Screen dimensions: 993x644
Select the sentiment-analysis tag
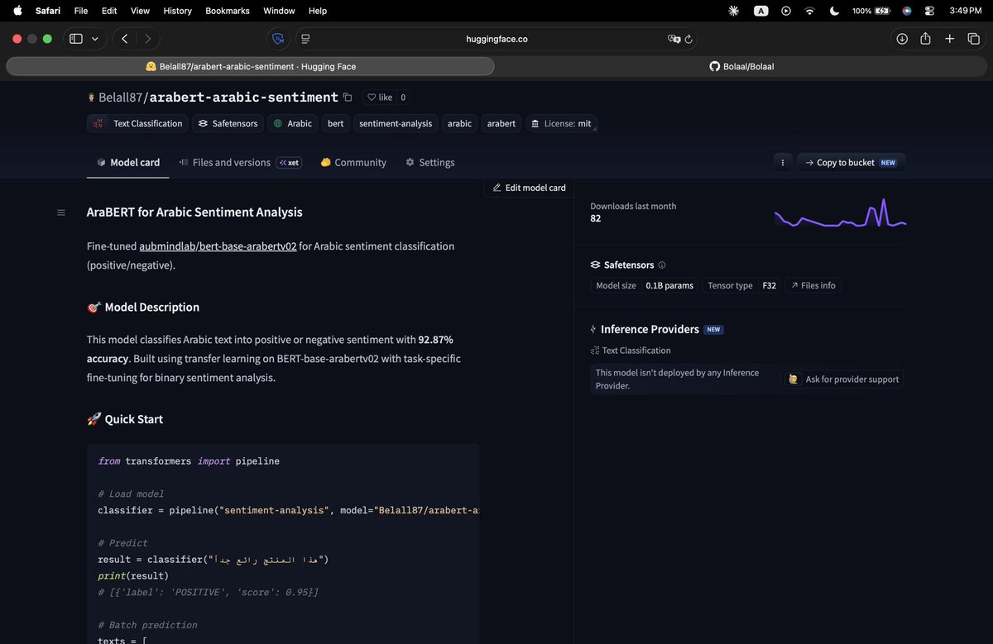click(396, 123)
